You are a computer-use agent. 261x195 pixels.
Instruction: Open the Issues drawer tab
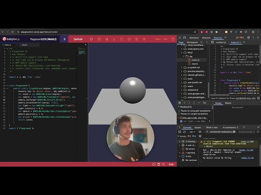[197, 127]
